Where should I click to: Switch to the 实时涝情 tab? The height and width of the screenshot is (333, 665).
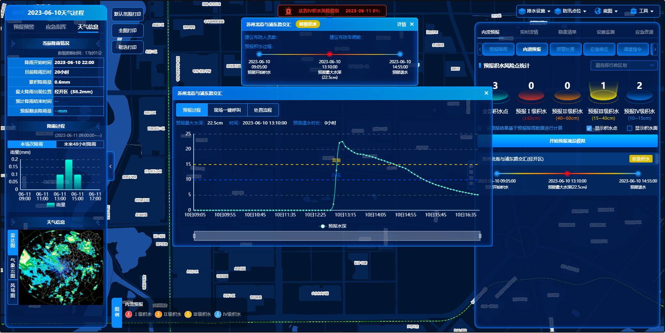pos(529,32)
